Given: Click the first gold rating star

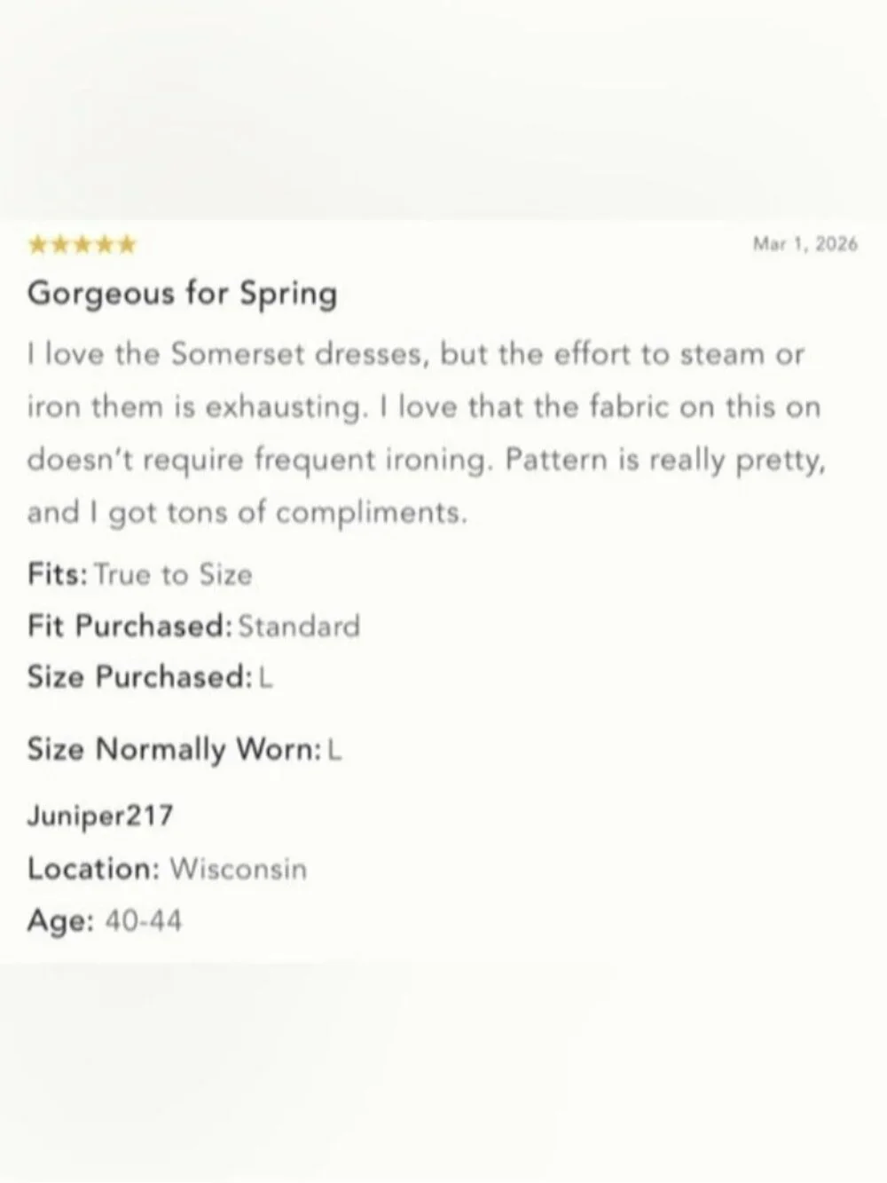Looking at the screenshot, I should coord(37,245).
